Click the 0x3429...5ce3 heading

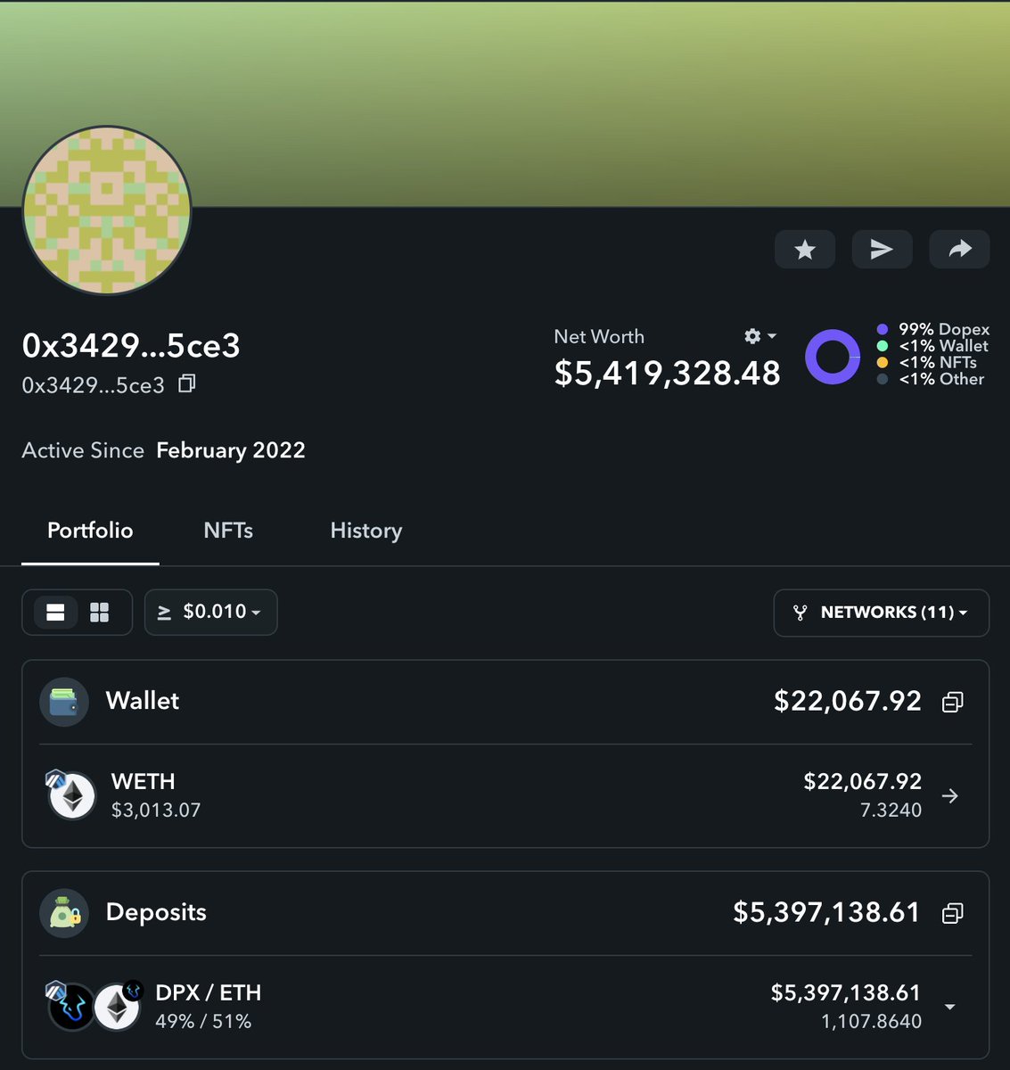(131, 346)
